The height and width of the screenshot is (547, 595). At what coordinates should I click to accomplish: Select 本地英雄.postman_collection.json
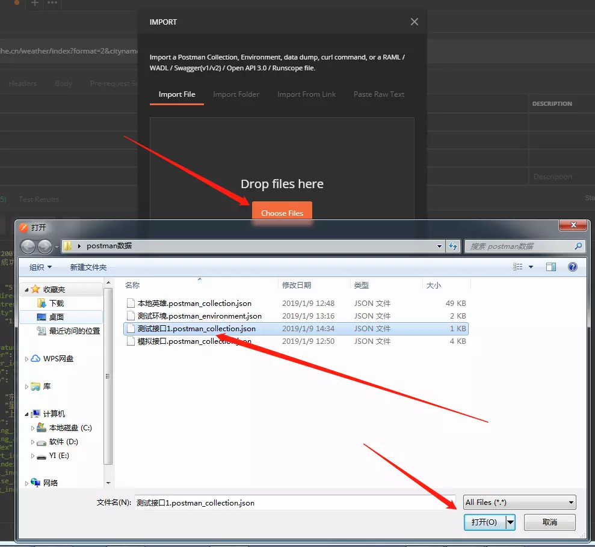(x=194, y=304)
